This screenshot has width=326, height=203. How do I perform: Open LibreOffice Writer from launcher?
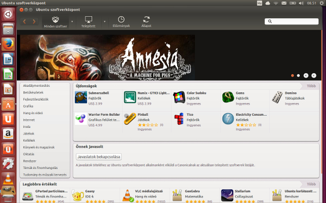[8, 59]
